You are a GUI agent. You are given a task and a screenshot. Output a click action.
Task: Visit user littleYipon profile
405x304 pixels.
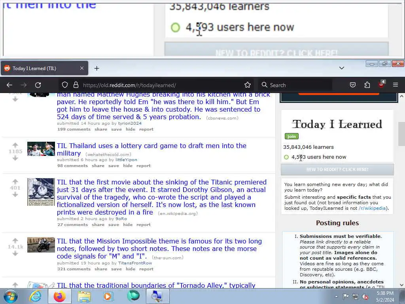coord(126,160)
